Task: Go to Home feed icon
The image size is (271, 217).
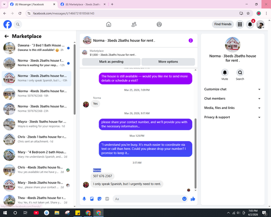Action: tap(108, 24)
